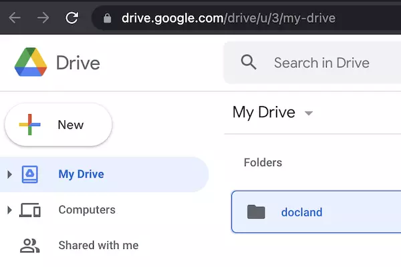
Task: Click the browser URL address bar
Action: (247, 18)
